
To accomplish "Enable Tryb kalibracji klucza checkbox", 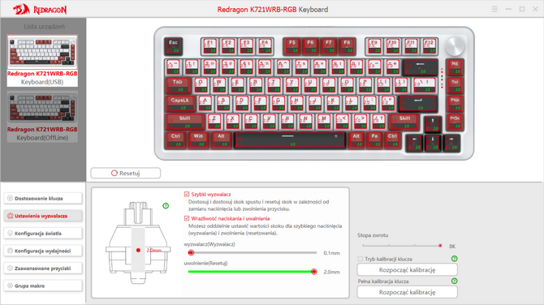I will [361, 259].
